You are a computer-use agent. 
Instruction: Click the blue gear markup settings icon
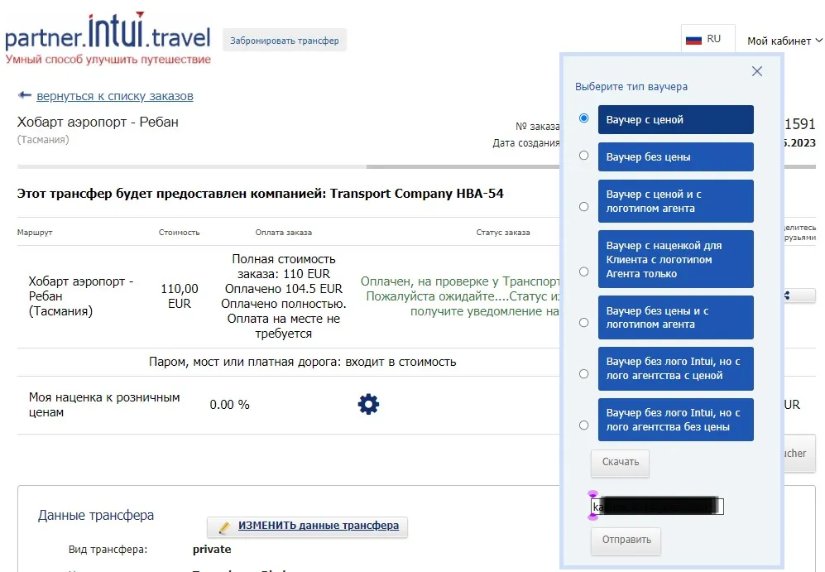368,404
